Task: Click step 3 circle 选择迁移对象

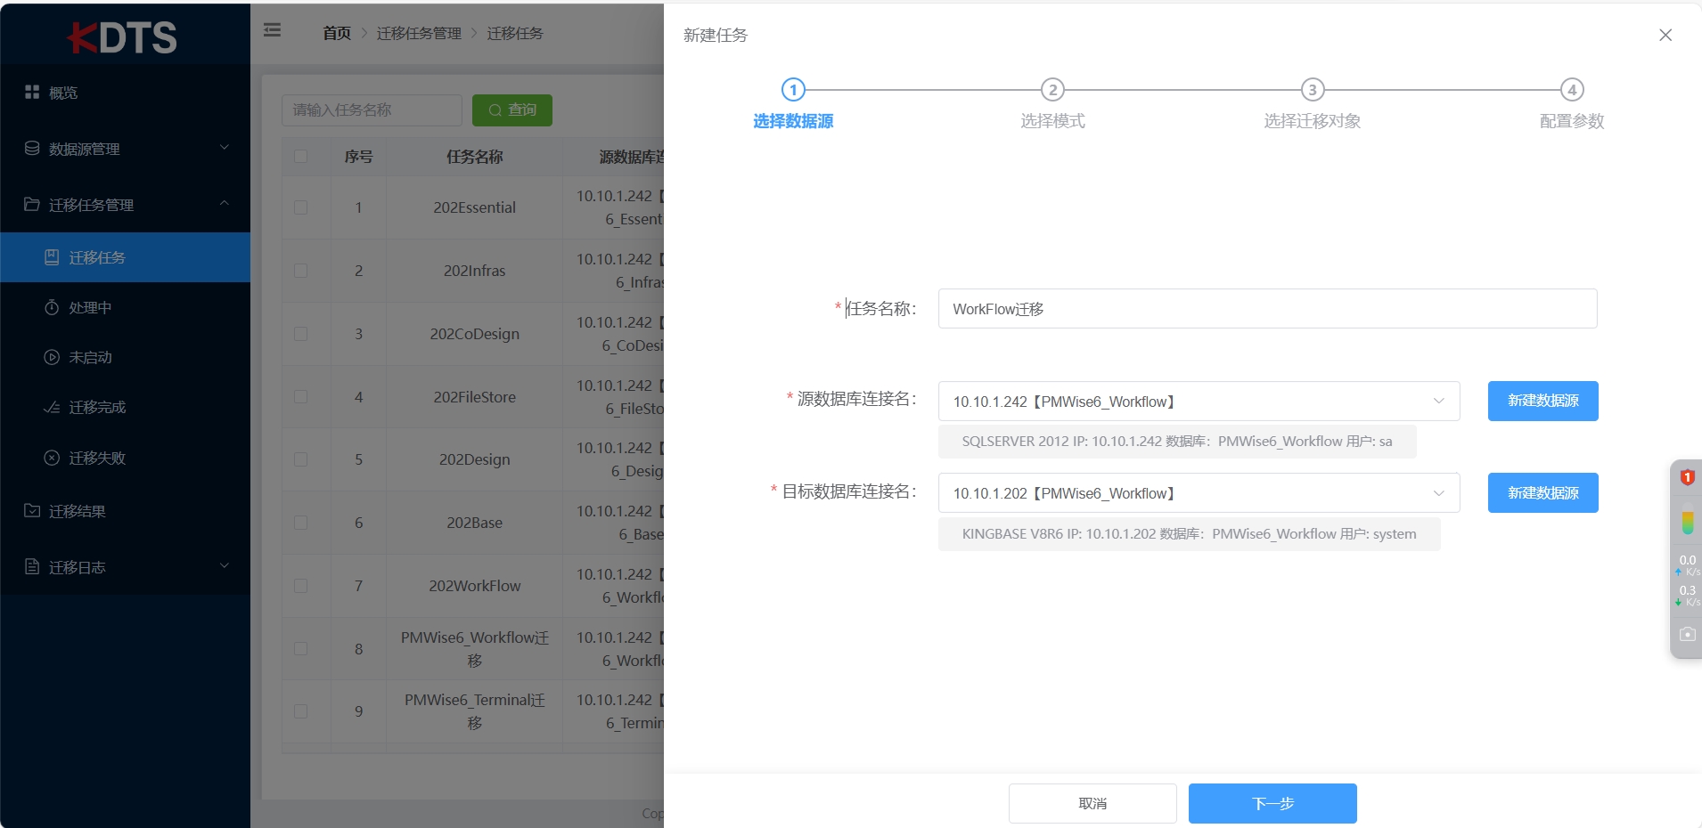Action: [1313, 90]
